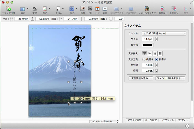Switch to the プリント tab

[183, 120]
